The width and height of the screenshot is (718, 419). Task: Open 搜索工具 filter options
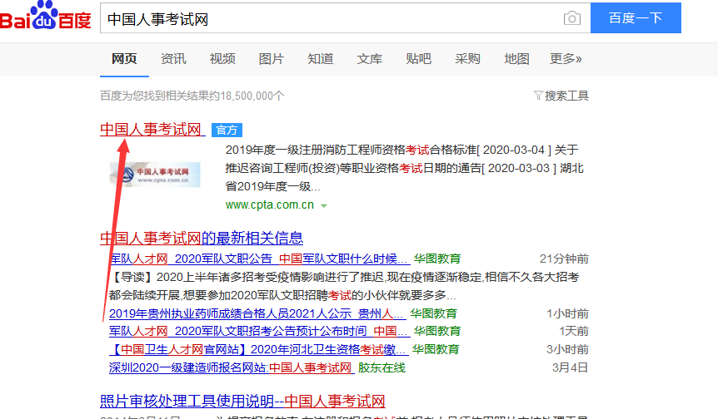(x=561, y=96)
